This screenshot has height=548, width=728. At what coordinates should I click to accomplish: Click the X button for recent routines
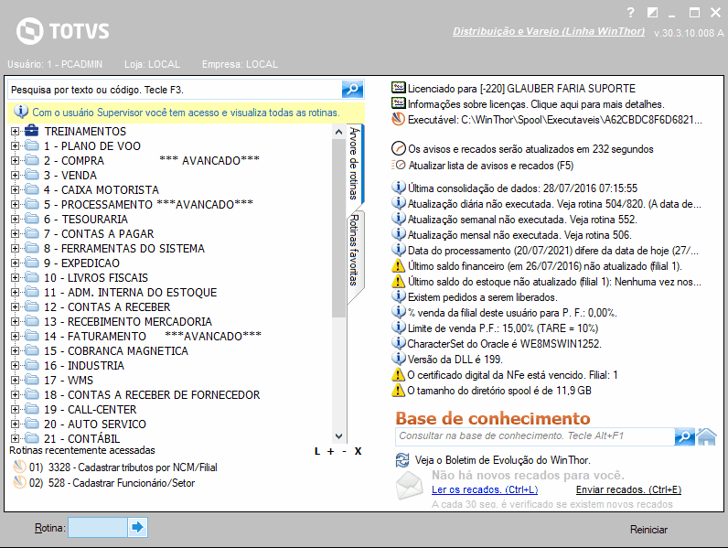(x=358, y=451)
